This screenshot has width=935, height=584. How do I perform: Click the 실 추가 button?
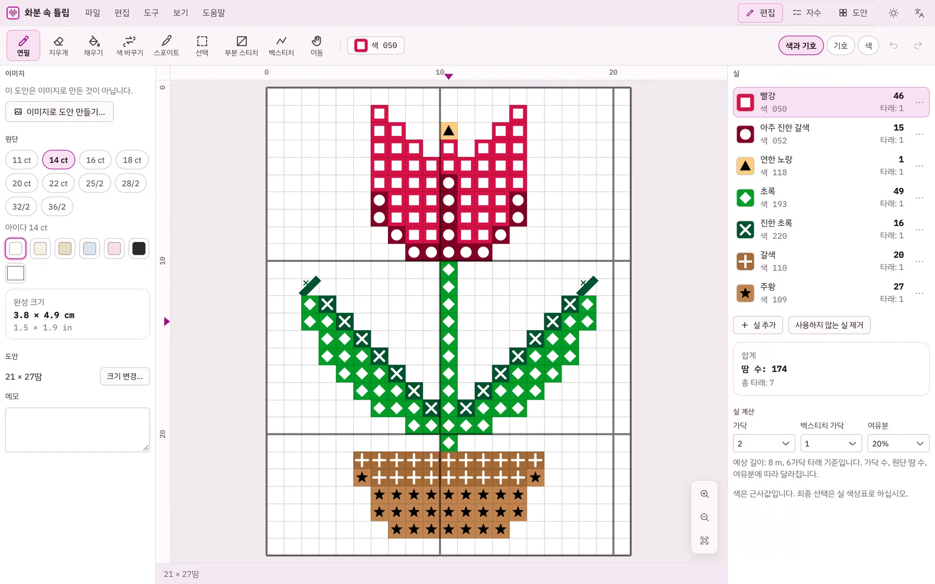758,325
